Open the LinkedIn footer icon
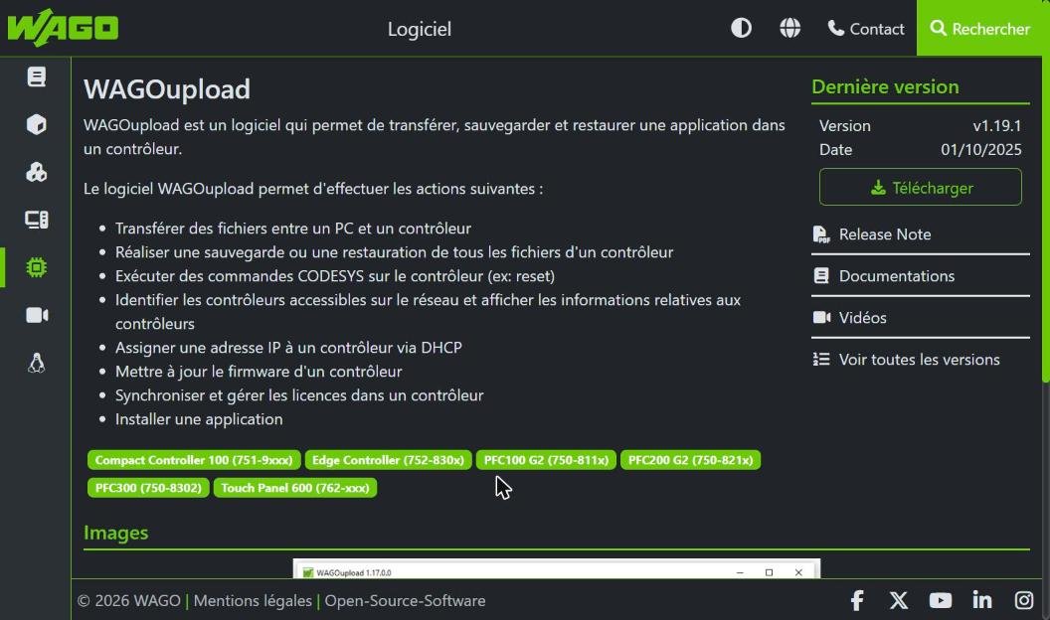Image resolution: width=1050 pixels, height=620 pixels. pos(981,600)
